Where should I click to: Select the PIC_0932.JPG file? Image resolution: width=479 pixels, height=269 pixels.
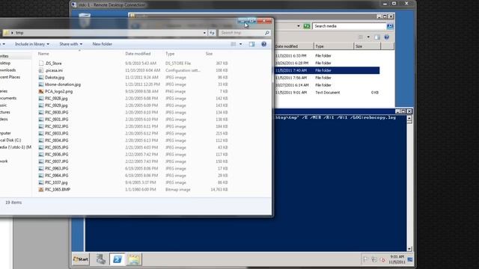click(57, 126)
